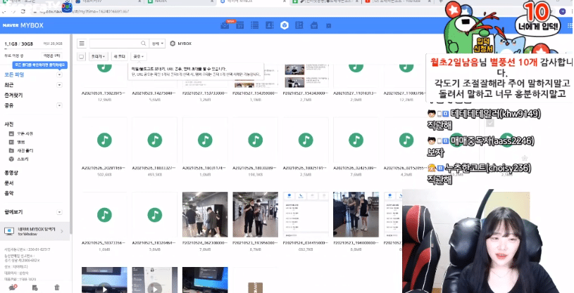Select audio file A20210526_02425309
The height and width of the screenshot is (293, 574).
click(x=356, y=140)
